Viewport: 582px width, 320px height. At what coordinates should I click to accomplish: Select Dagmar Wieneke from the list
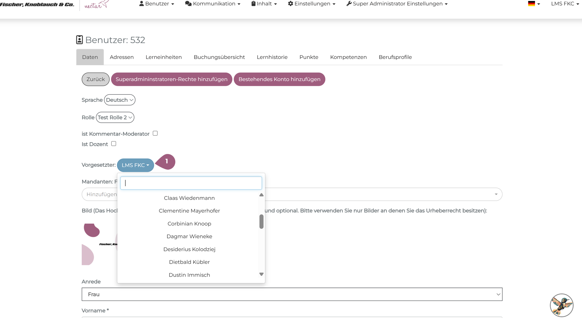(189, 236)
